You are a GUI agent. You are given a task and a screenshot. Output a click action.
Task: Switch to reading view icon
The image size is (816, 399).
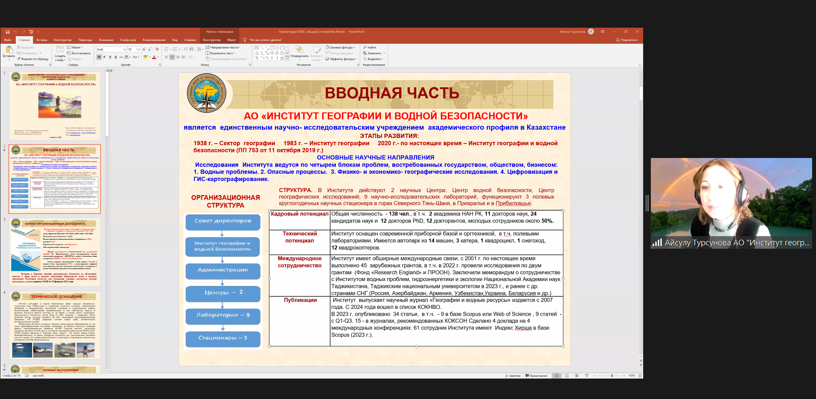pos(577,376)
